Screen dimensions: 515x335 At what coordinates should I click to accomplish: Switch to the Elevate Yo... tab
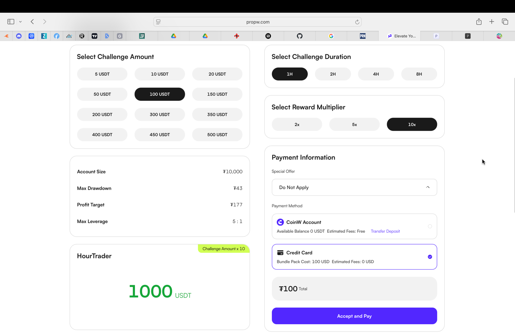click(x=402, y=36)
